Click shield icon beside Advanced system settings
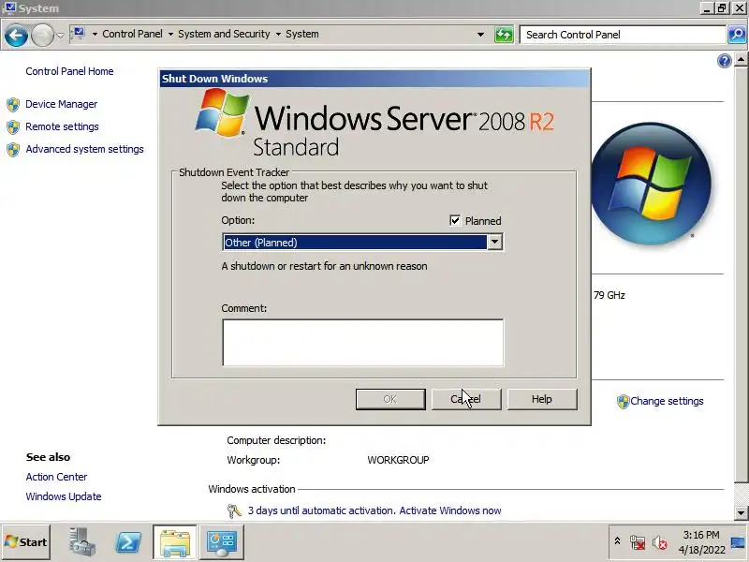This screenshot has width=749, height=562. click(x=13, y=150)
